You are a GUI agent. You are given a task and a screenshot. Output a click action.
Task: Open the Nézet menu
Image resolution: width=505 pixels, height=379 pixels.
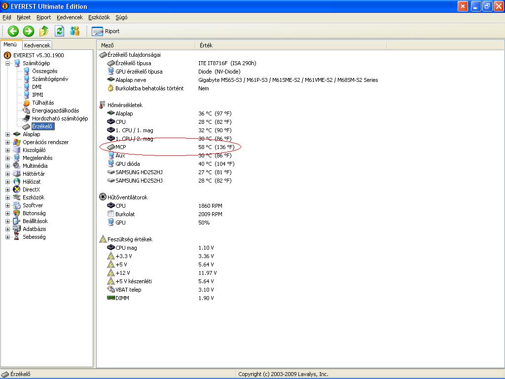24,17
